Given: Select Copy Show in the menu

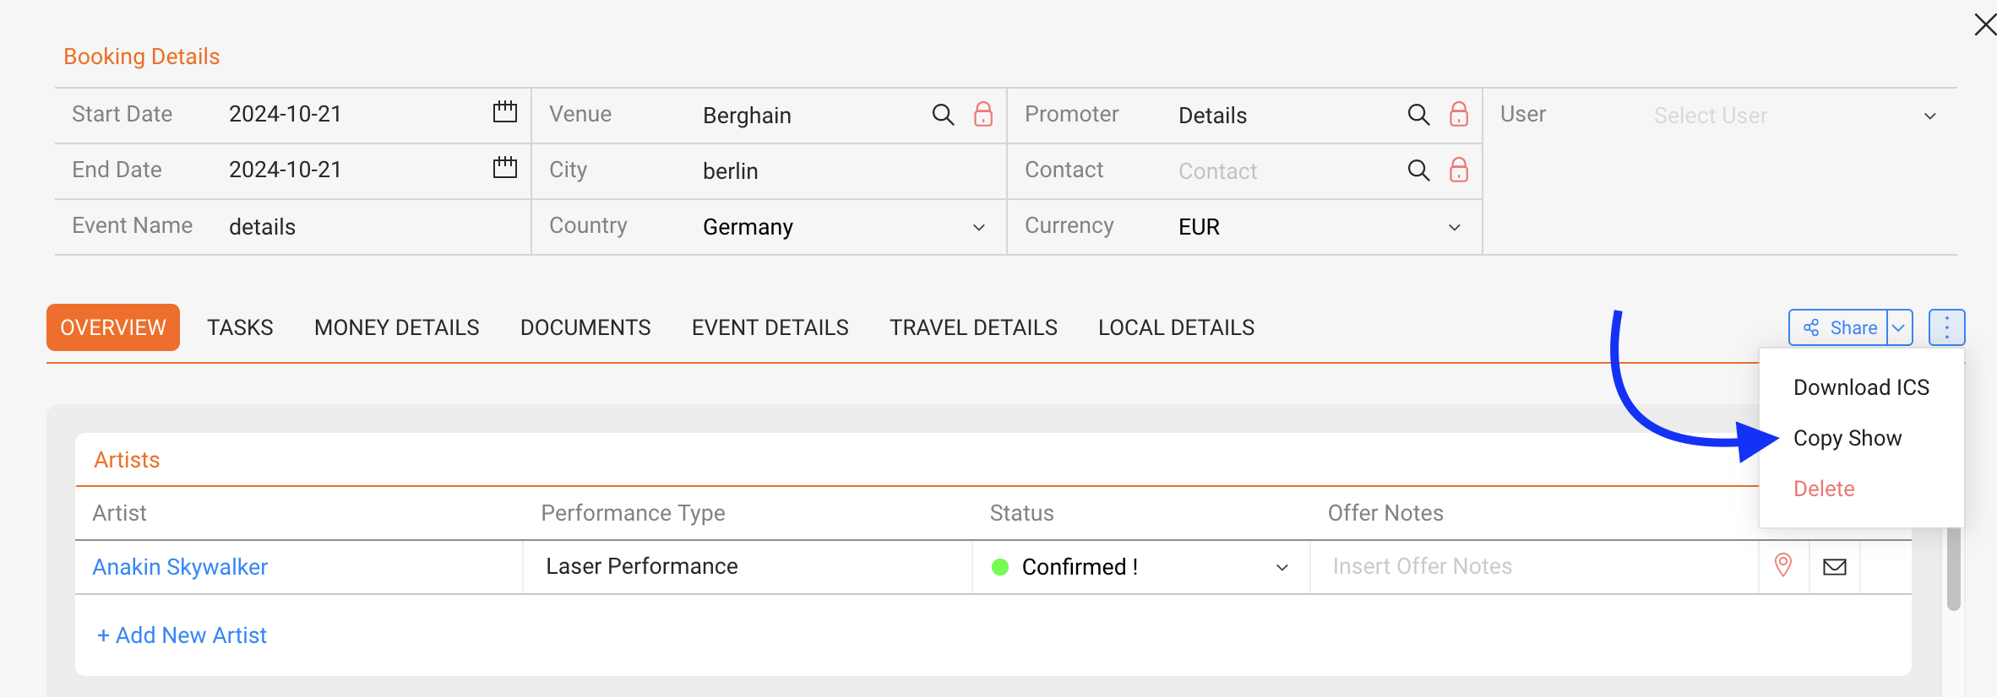Looking at the screenshot, I should point(1847,438).
